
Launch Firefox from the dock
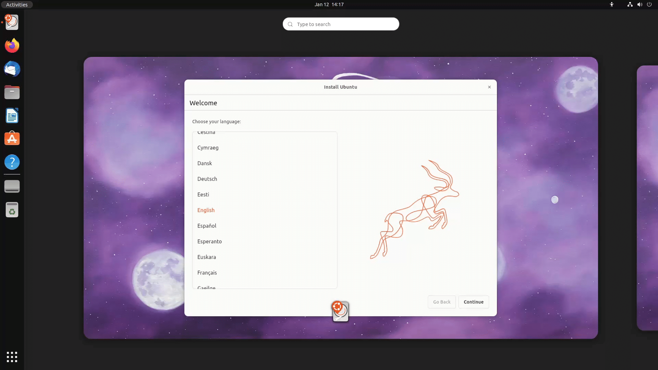coord(12,46)
